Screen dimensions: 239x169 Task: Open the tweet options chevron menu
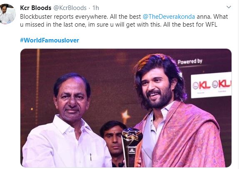coord(229,7)
